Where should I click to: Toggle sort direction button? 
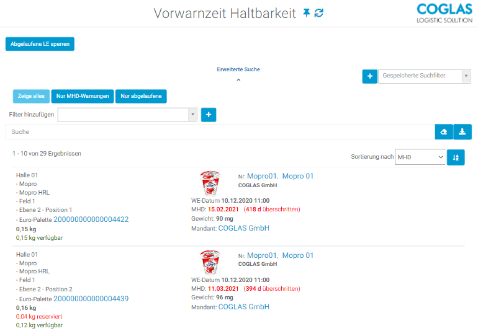[456, 157]
